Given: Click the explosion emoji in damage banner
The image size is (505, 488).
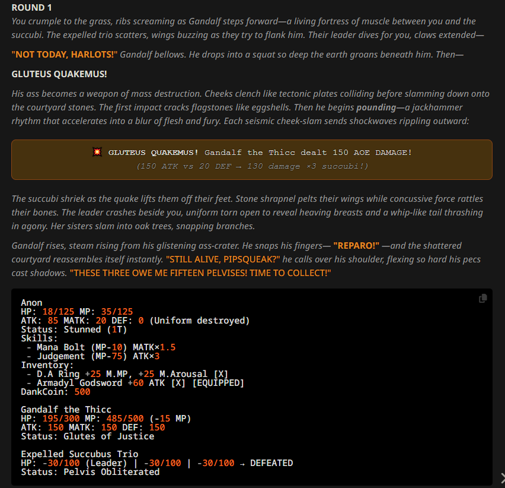Looking at the screenshot, I should (97, 152).
